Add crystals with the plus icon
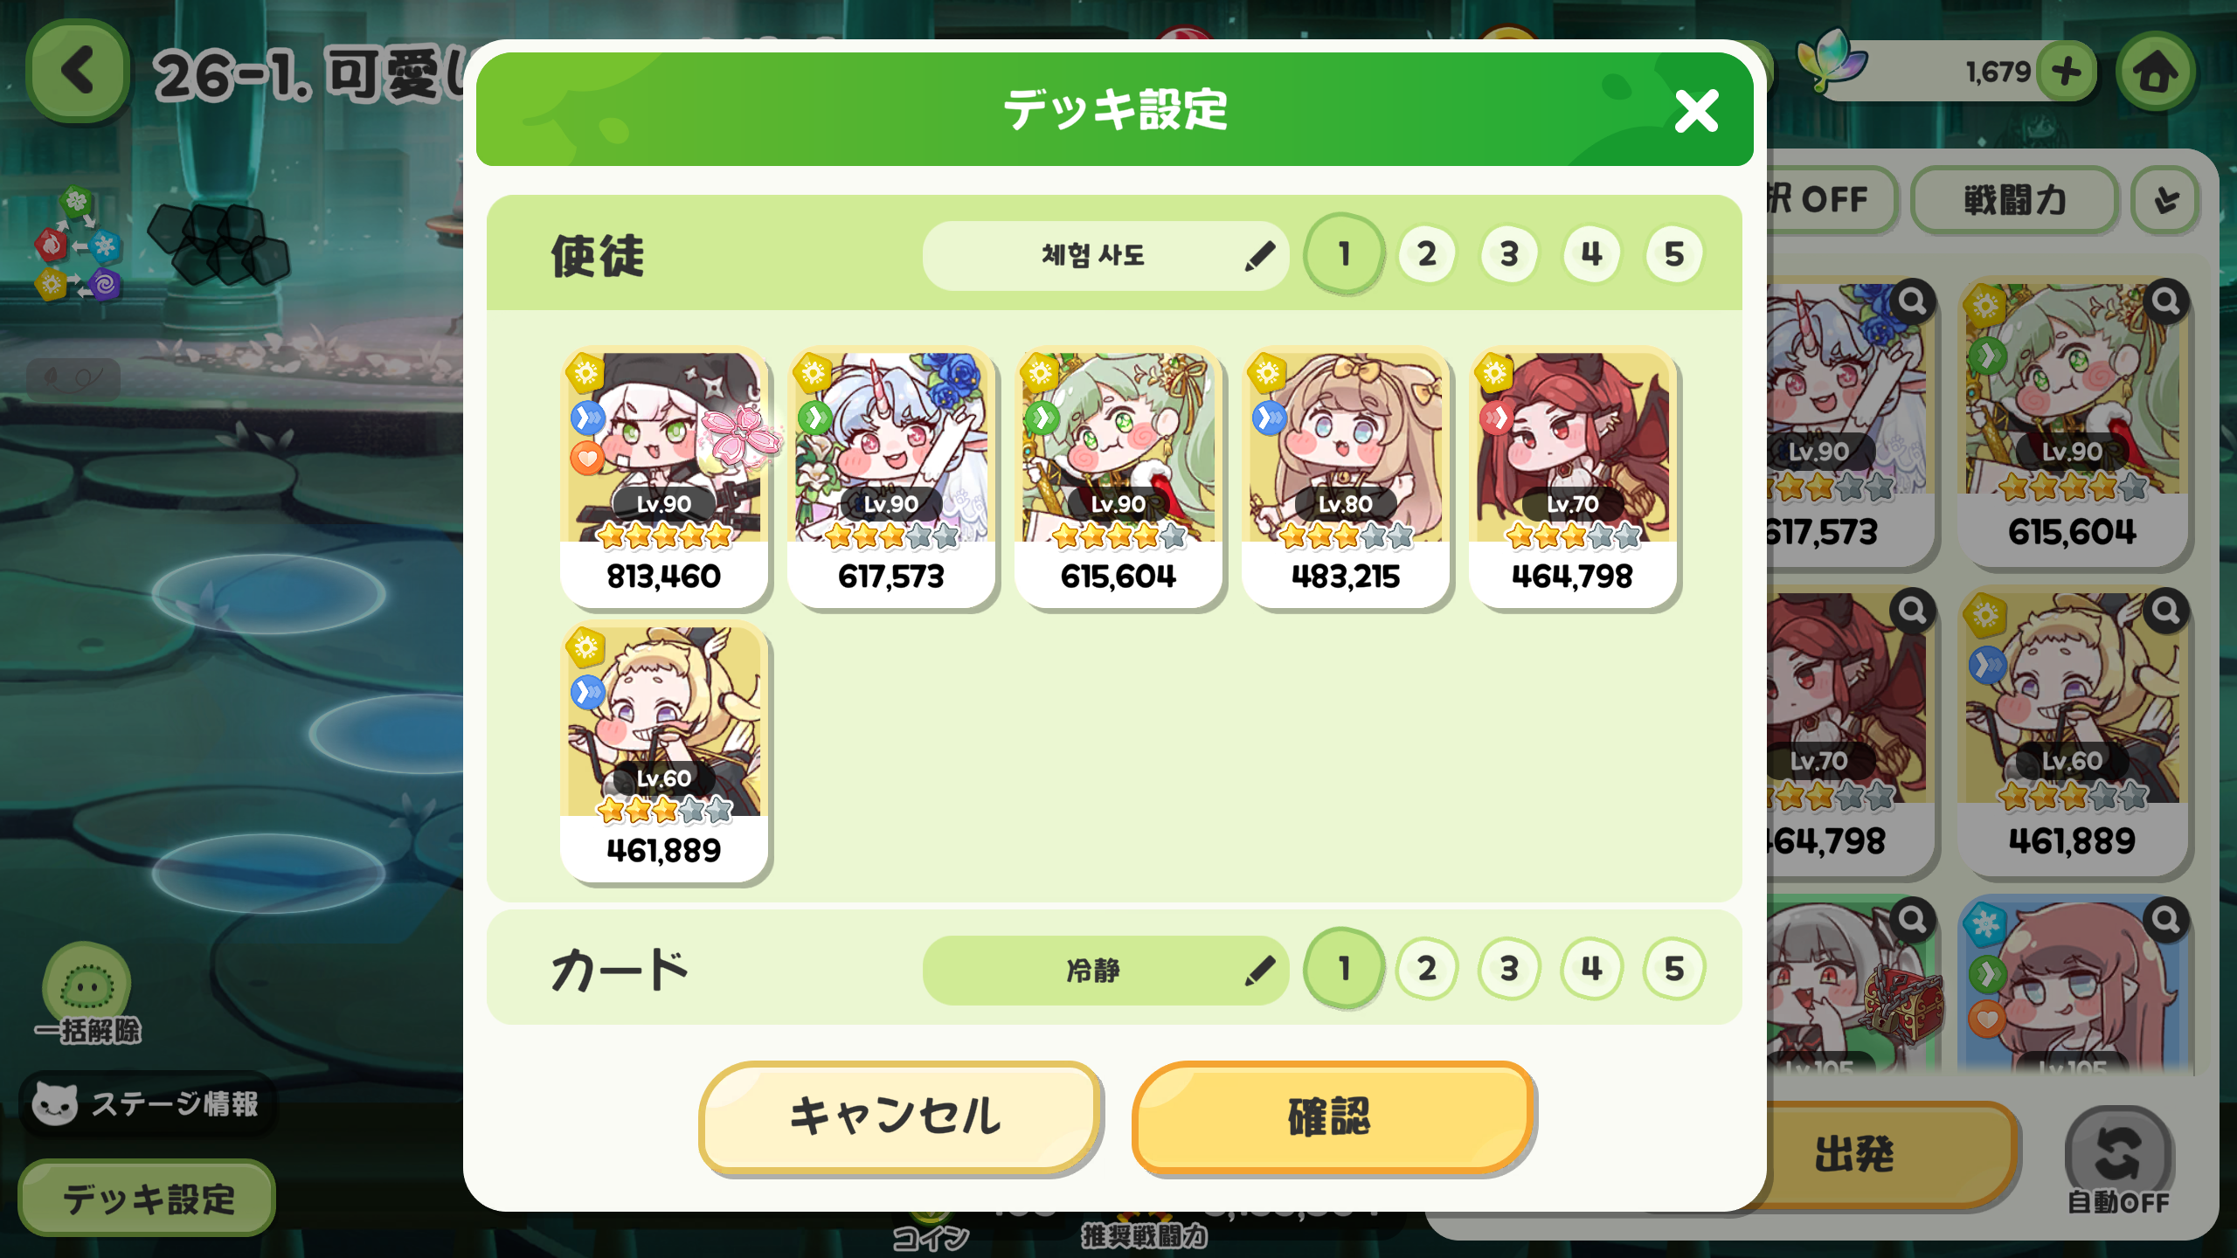The image size is (2237, 1258). click(2067, 72)
